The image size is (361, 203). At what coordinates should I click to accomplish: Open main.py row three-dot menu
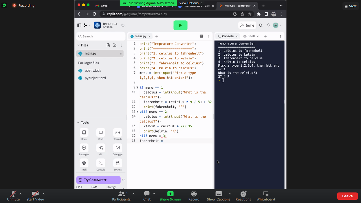pyautogui.click(x=121, y=54)
